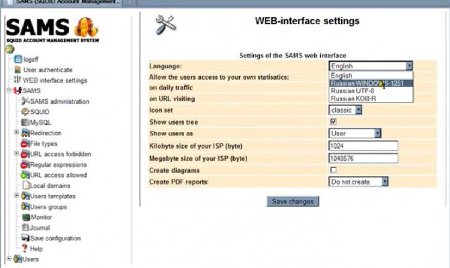The height and width of the screenshot is (268, 450).
Task: Select Russian UTF-8 language option
Action: (x=371, y=90)
